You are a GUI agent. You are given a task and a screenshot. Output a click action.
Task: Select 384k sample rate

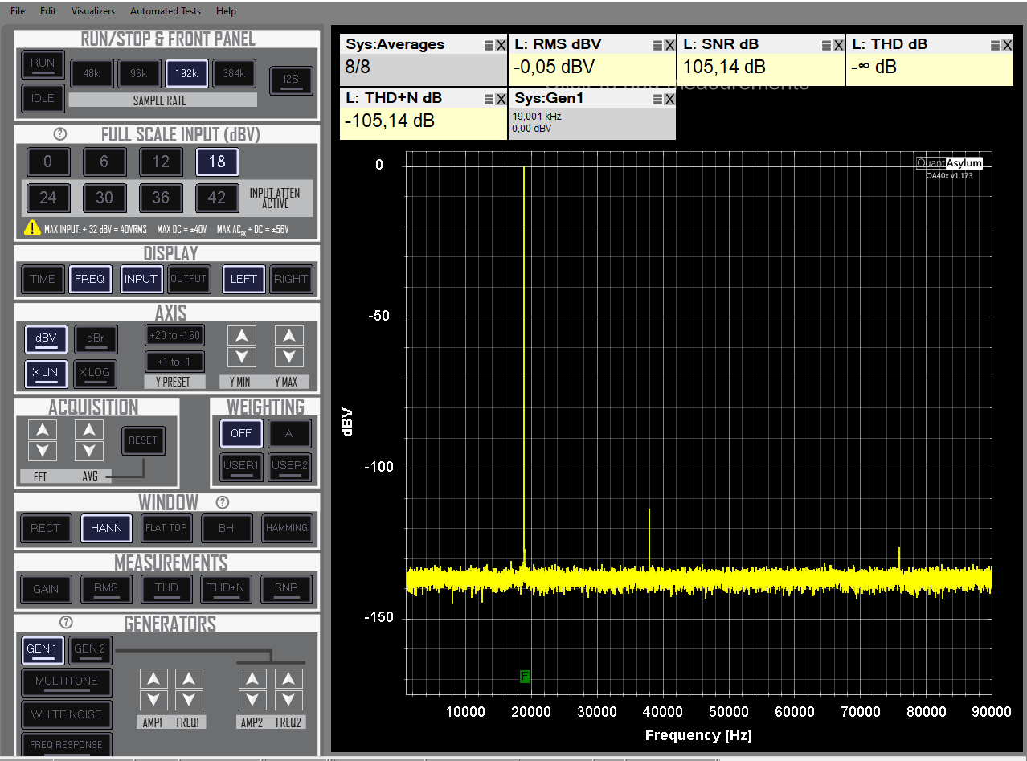coord(234,73)
